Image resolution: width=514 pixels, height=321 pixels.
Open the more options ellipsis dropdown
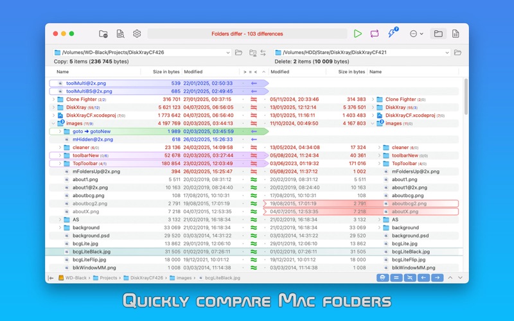pos(416,34)
